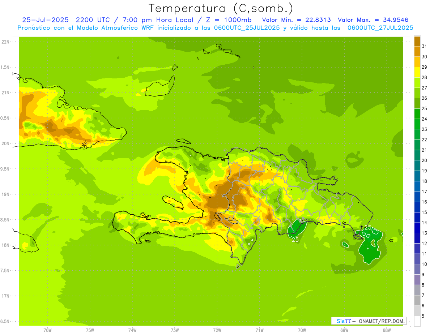Image resolution: width=434 pixels, height=335 pixels.
Task: Click the '71W' longitude axis label
Action: (259, 330)
